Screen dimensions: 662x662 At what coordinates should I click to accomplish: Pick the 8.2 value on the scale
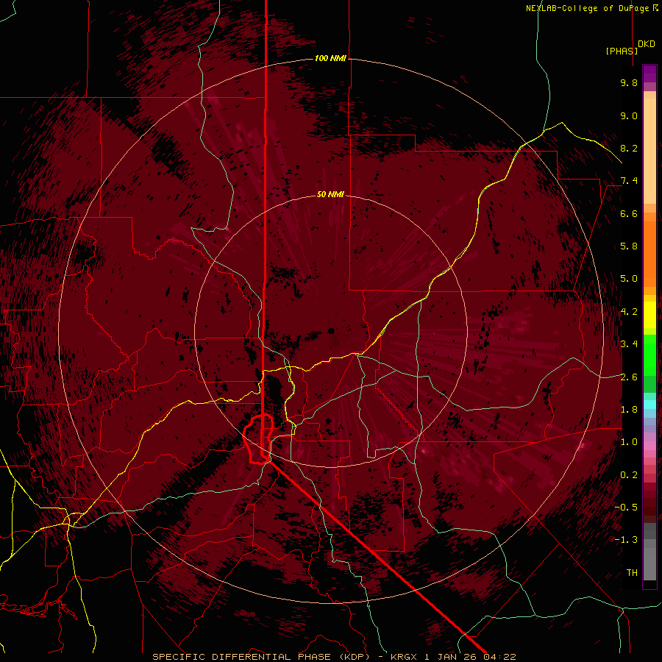click(629, 148)
